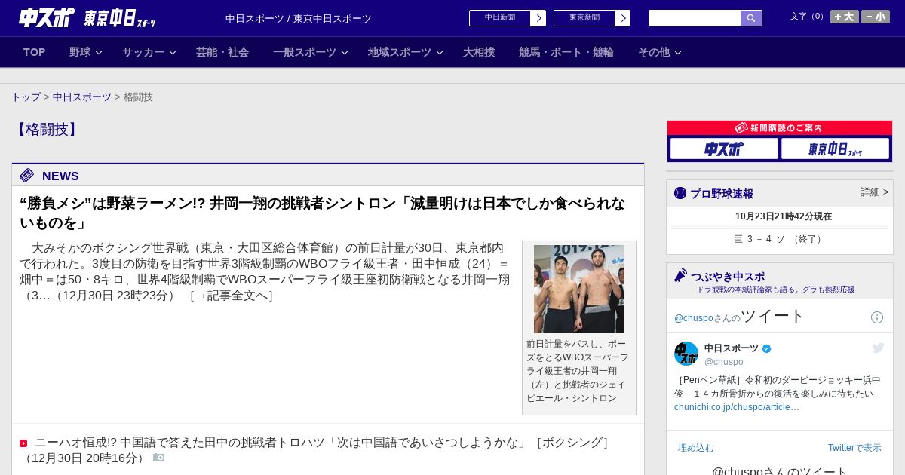Open the 中日新聞 link button
The height and width of the screenshot is (475, 905).
(500, 18)
